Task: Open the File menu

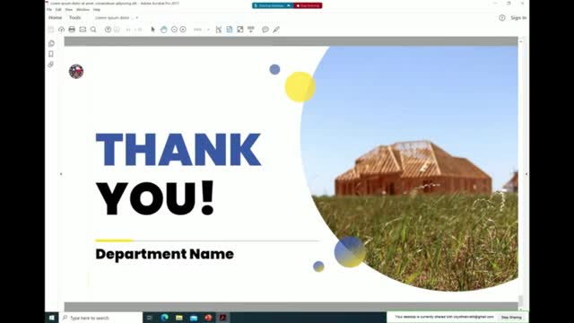Action: [49, 10]
